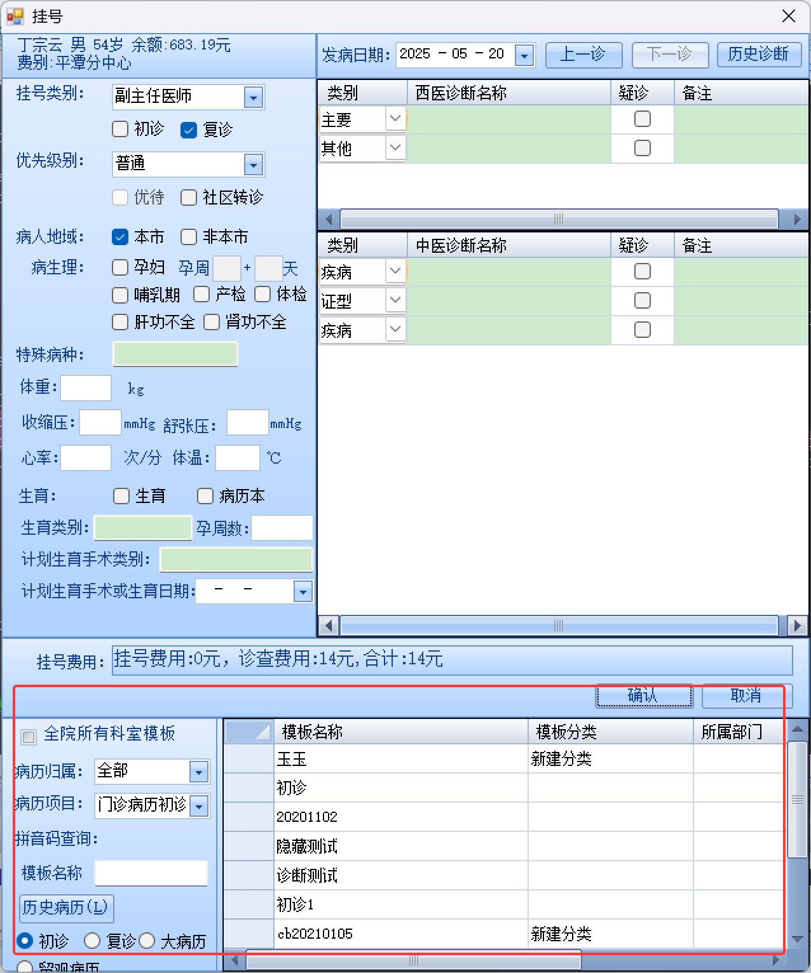Click the 收缩压 input field
The height and width of the screenshot is (973, 811).
point(100,422)
